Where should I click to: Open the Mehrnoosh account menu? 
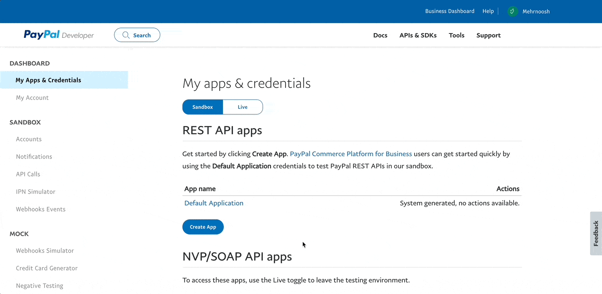(x=536, y=12)
